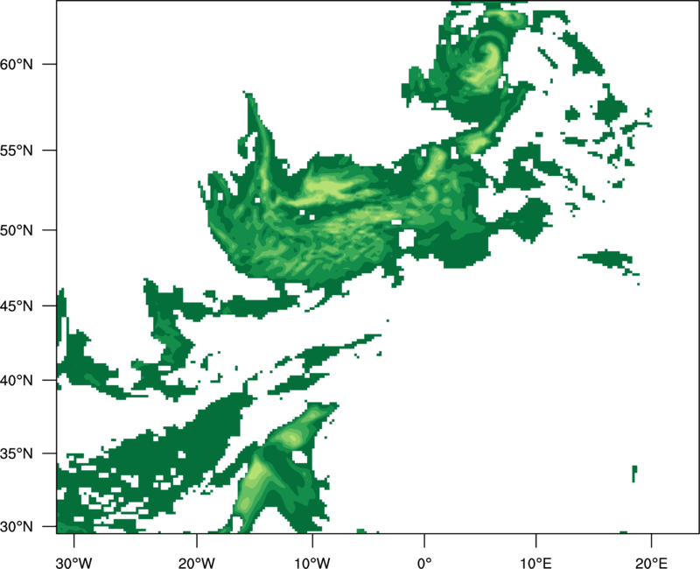Click the 40°N latitude label
Viewport: 700px width, 569px height.
click(17, 381)
